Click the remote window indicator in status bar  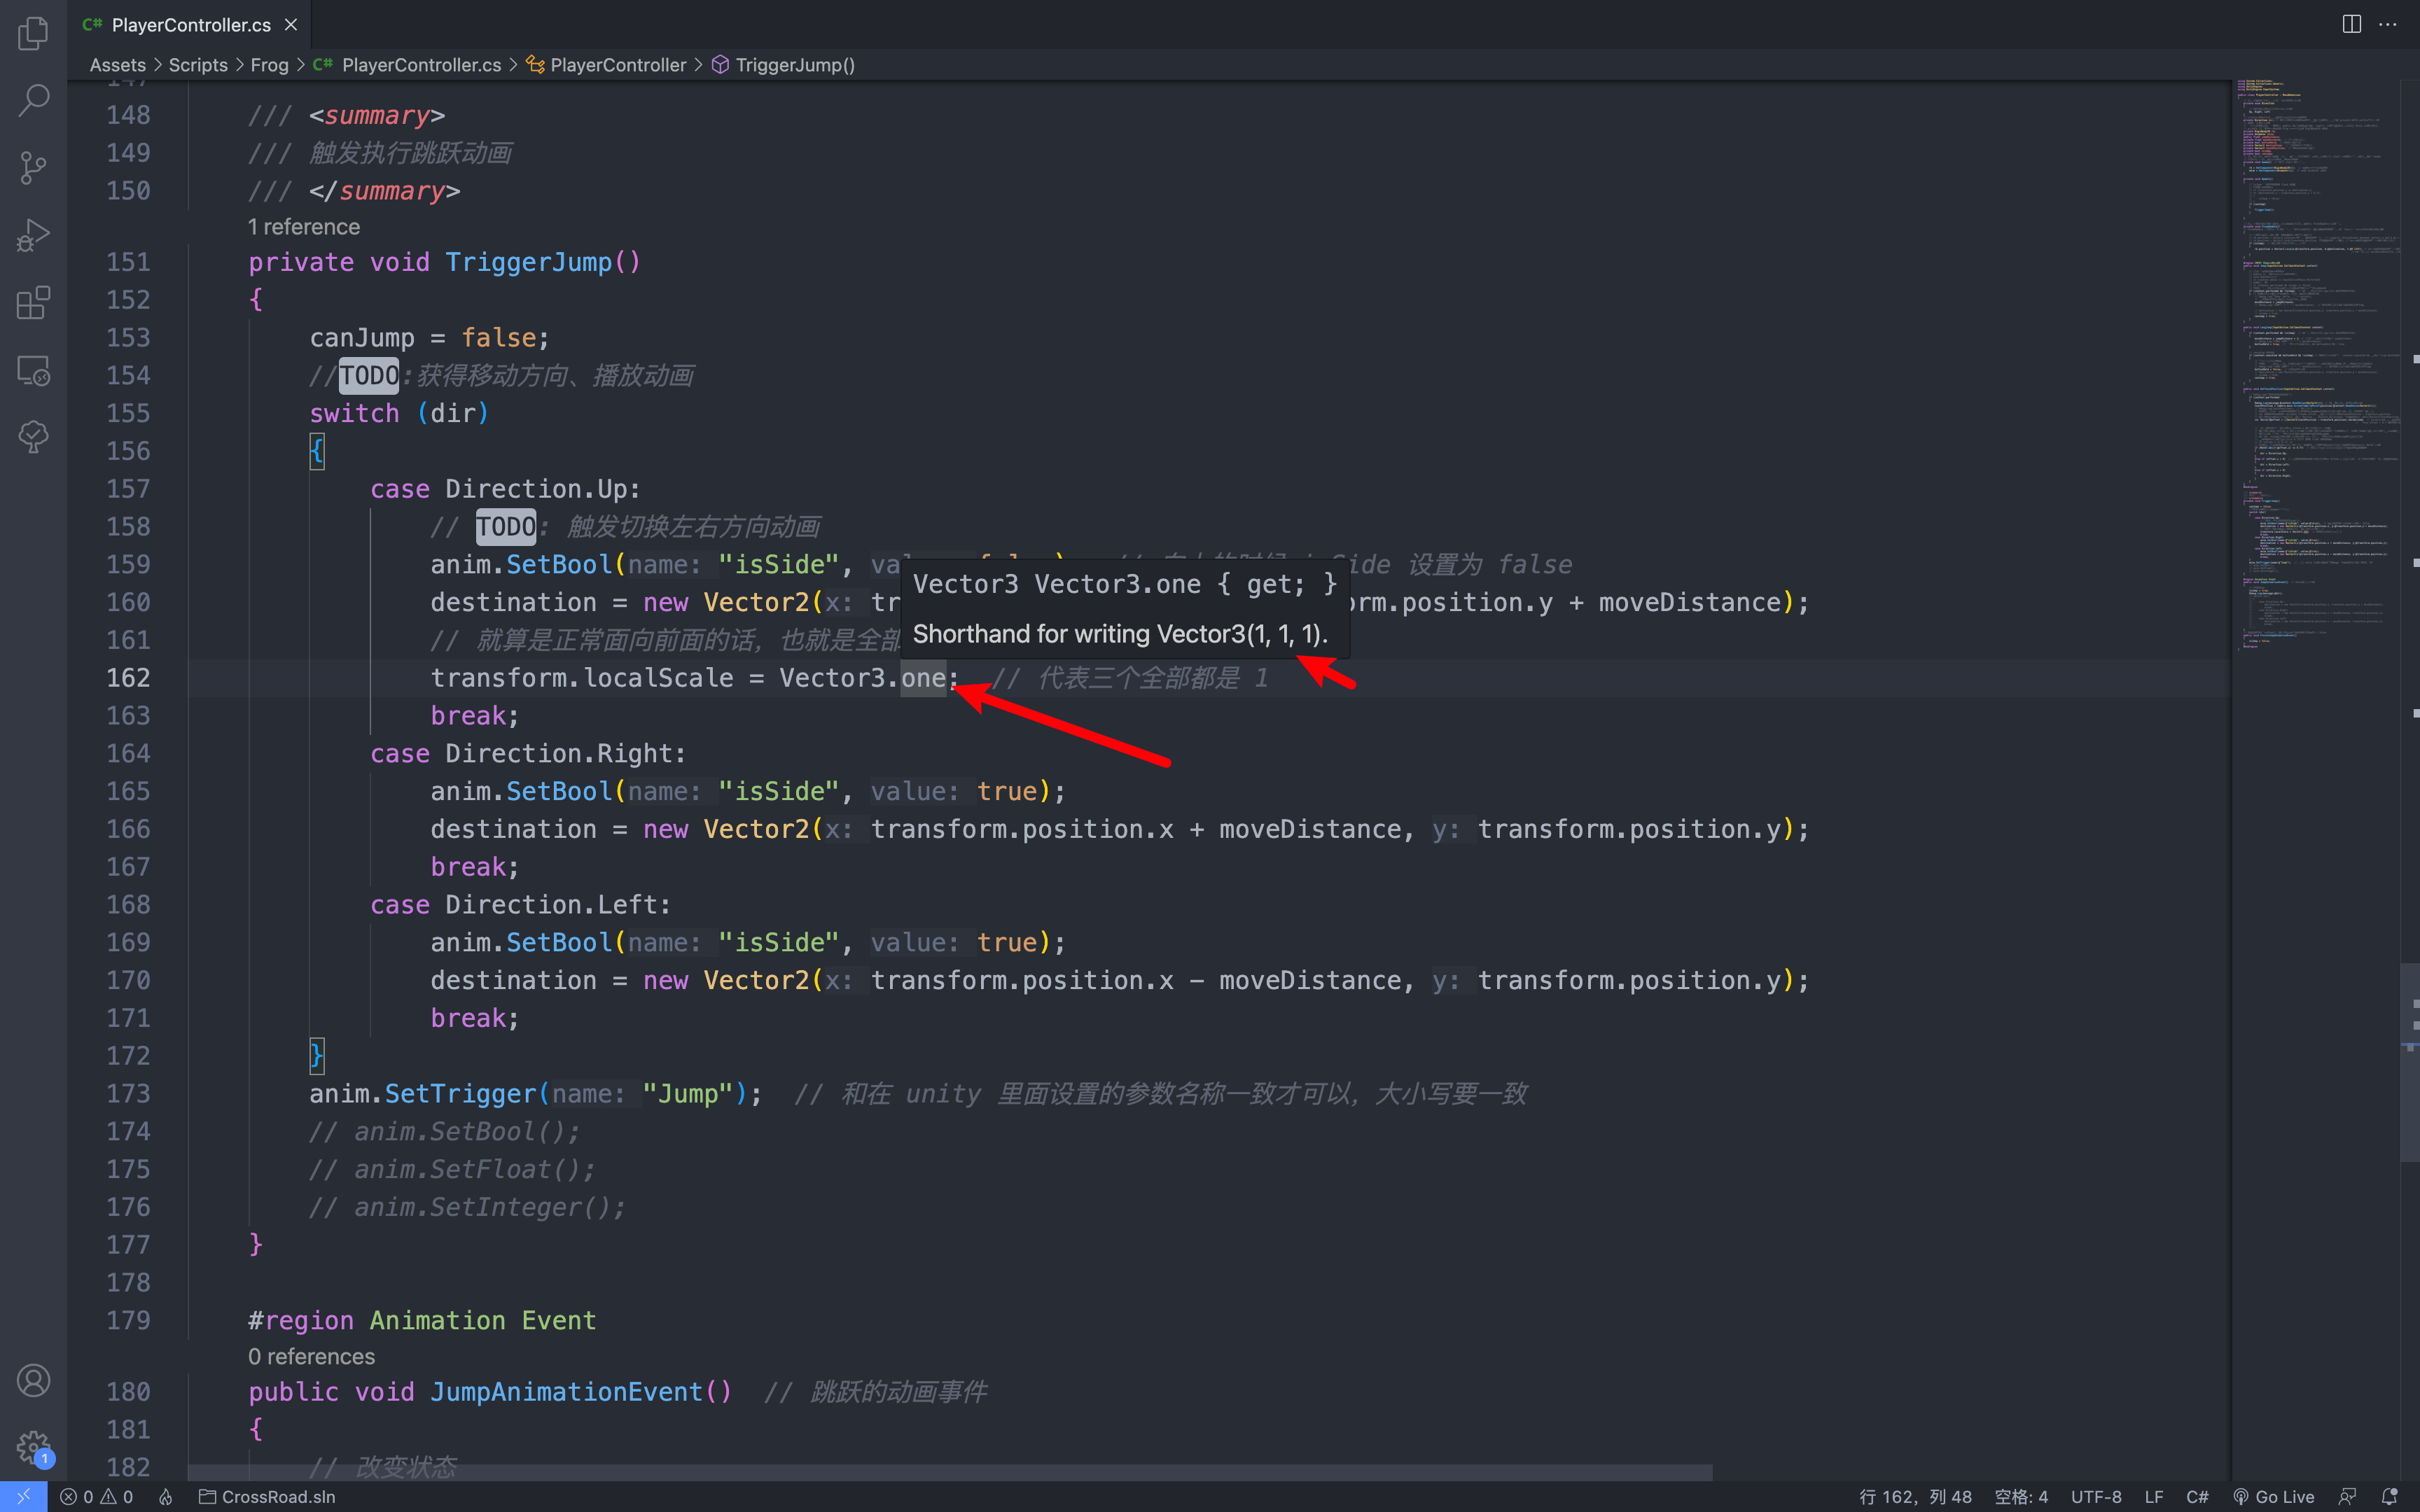(x=23, y=1496)
